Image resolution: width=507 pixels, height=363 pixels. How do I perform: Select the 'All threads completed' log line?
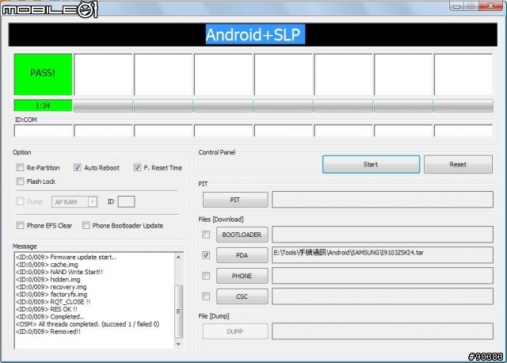point(87,324)
